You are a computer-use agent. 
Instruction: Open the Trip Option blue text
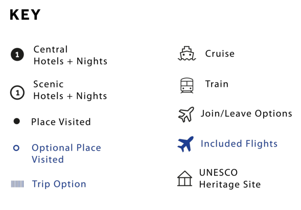coord(59,184)
